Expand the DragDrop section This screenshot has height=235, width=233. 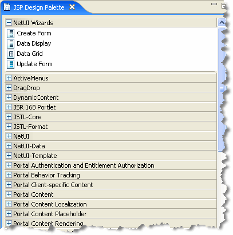coord(9,88)
